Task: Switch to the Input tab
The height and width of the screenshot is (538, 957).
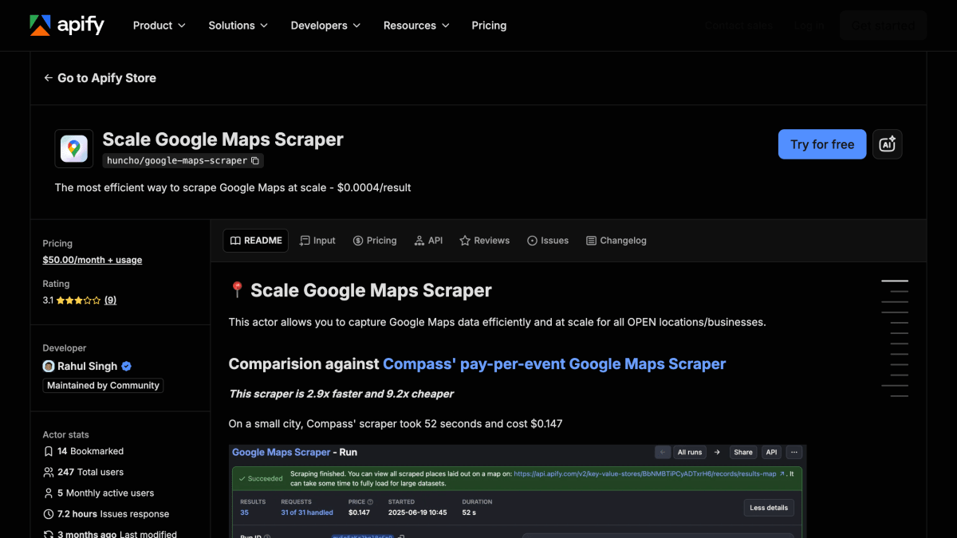Action: coord(317,241)
